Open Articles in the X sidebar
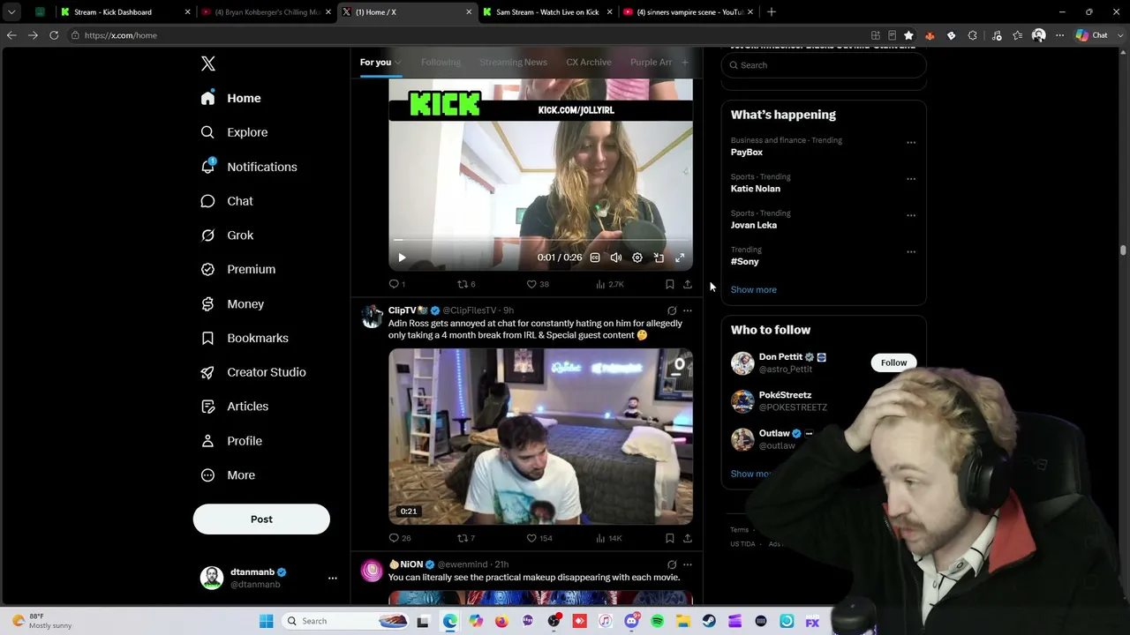This screenshot has height=635, width=1130. pos(235,407)
